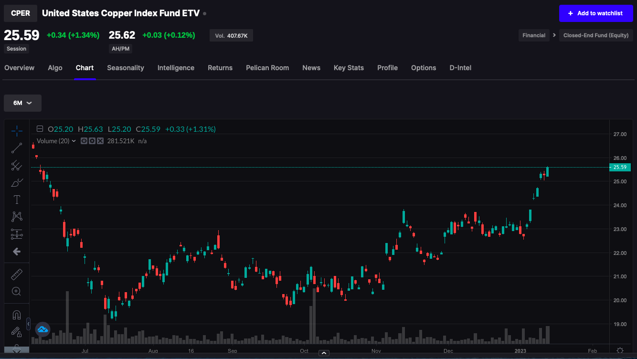
Task: Click the Add to watchlist button
Action: pos(595,13)
